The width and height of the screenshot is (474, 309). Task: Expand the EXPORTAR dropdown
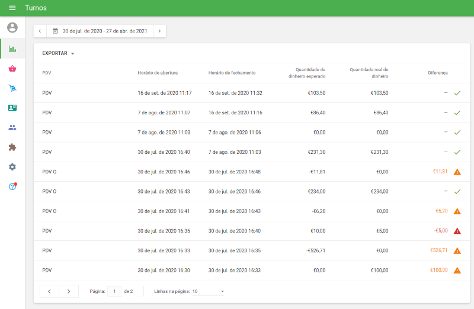point(58,53)
